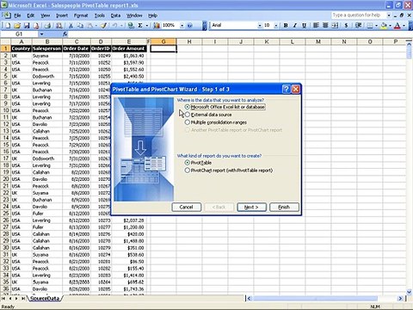Screen dimensions: 413x310
Task: Select PivotChart report with PivotTable report
Action: pyautogui.click(x=228, y=170)
